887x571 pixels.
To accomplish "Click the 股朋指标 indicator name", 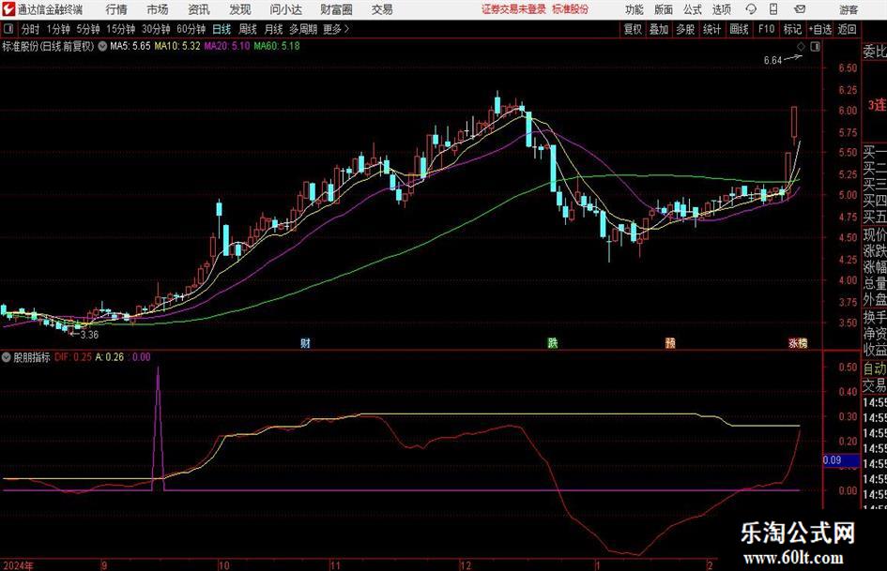I will tap(32, 357).
